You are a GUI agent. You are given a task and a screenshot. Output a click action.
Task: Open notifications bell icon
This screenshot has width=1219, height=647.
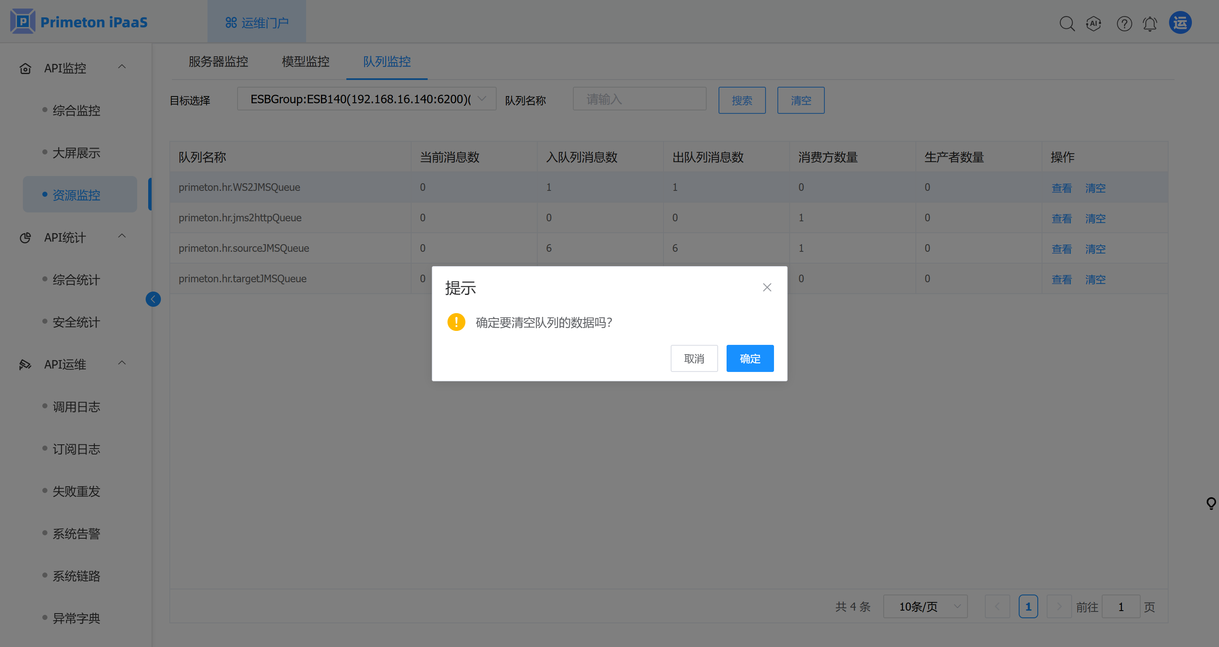(1150, 23)
